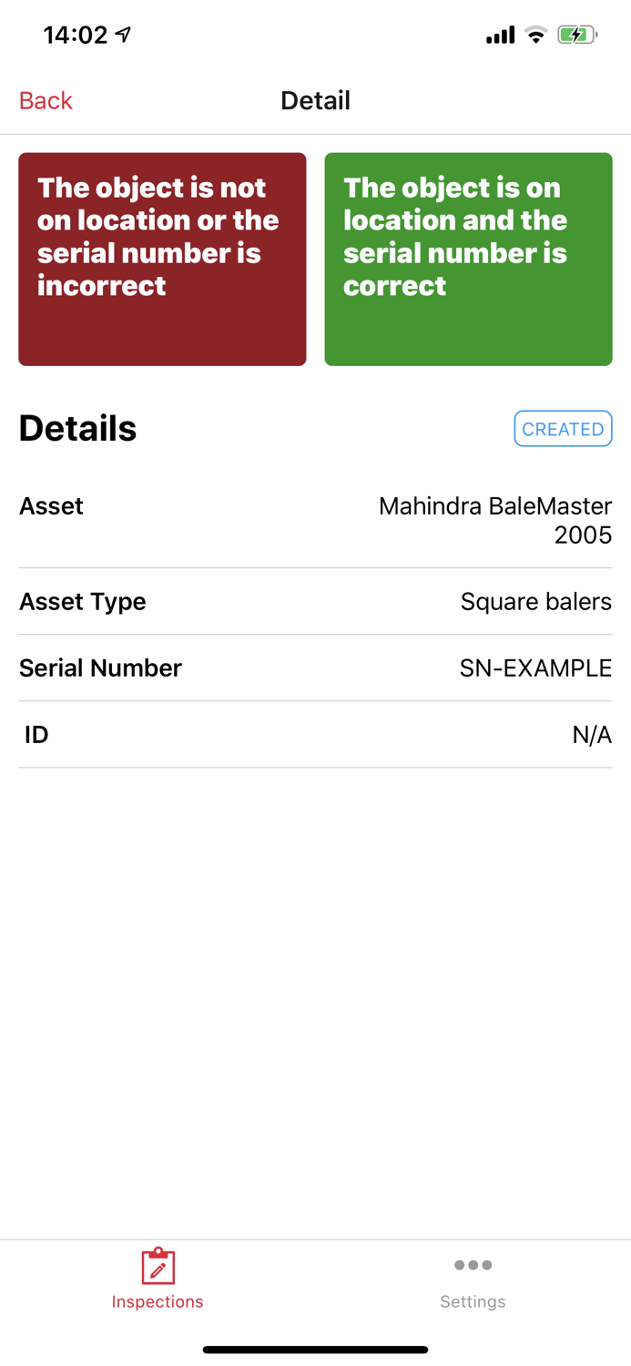This screenshot has width=631, height=1366.
Task: Switch to the Inspections tab
Action: [x=157, y=1279]
